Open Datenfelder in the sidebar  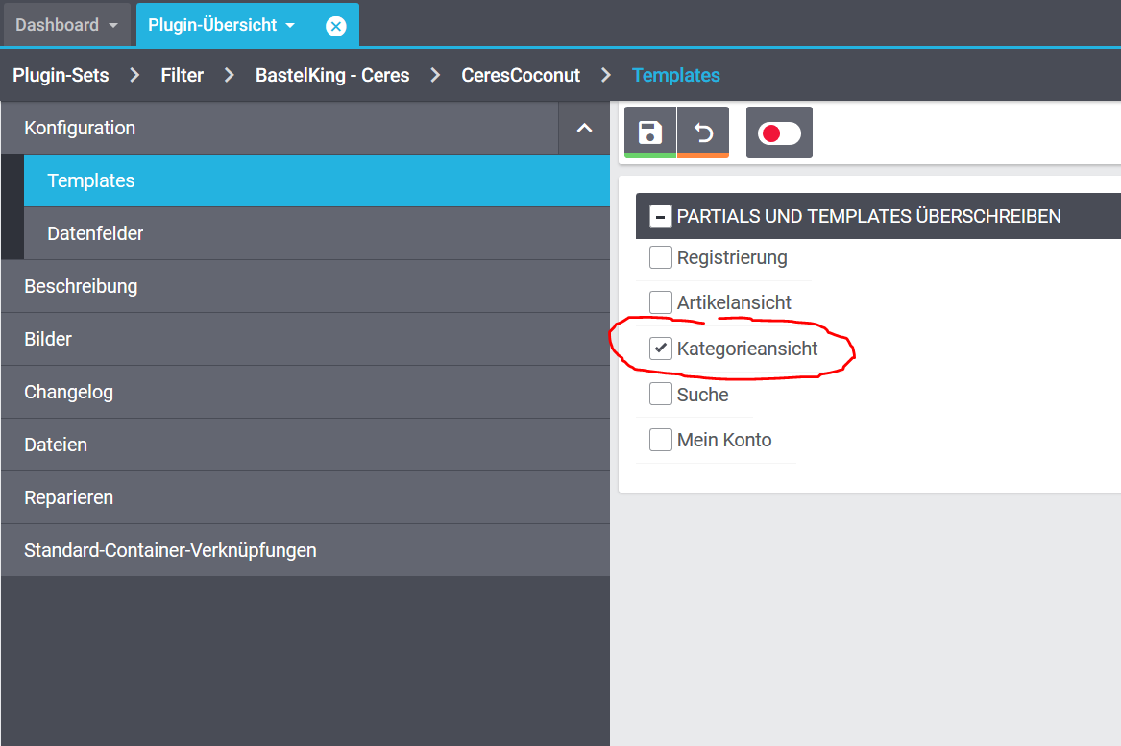(x=317, y=233)
